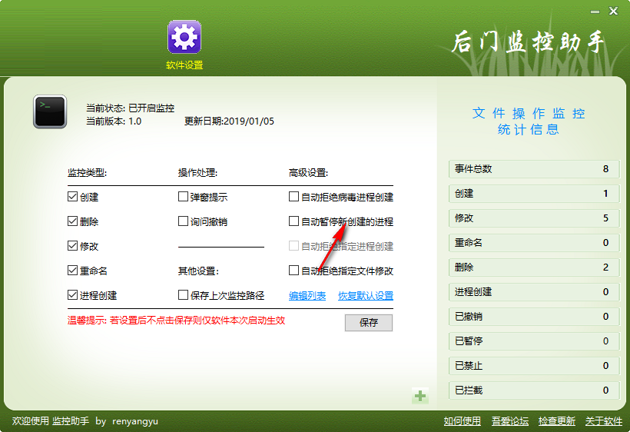Uncheck the 删除 monitoring checkbox

coord(72,221)
